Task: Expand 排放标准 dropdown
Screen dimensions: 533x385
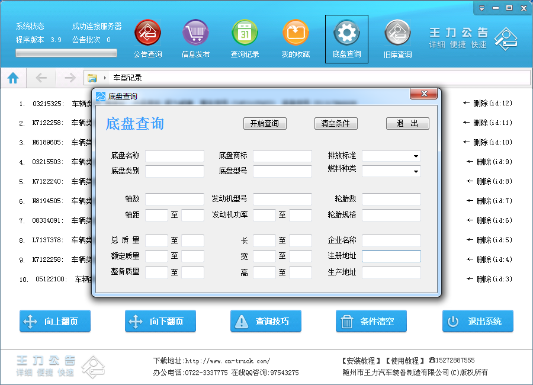Action: click(x=416, y=156)
